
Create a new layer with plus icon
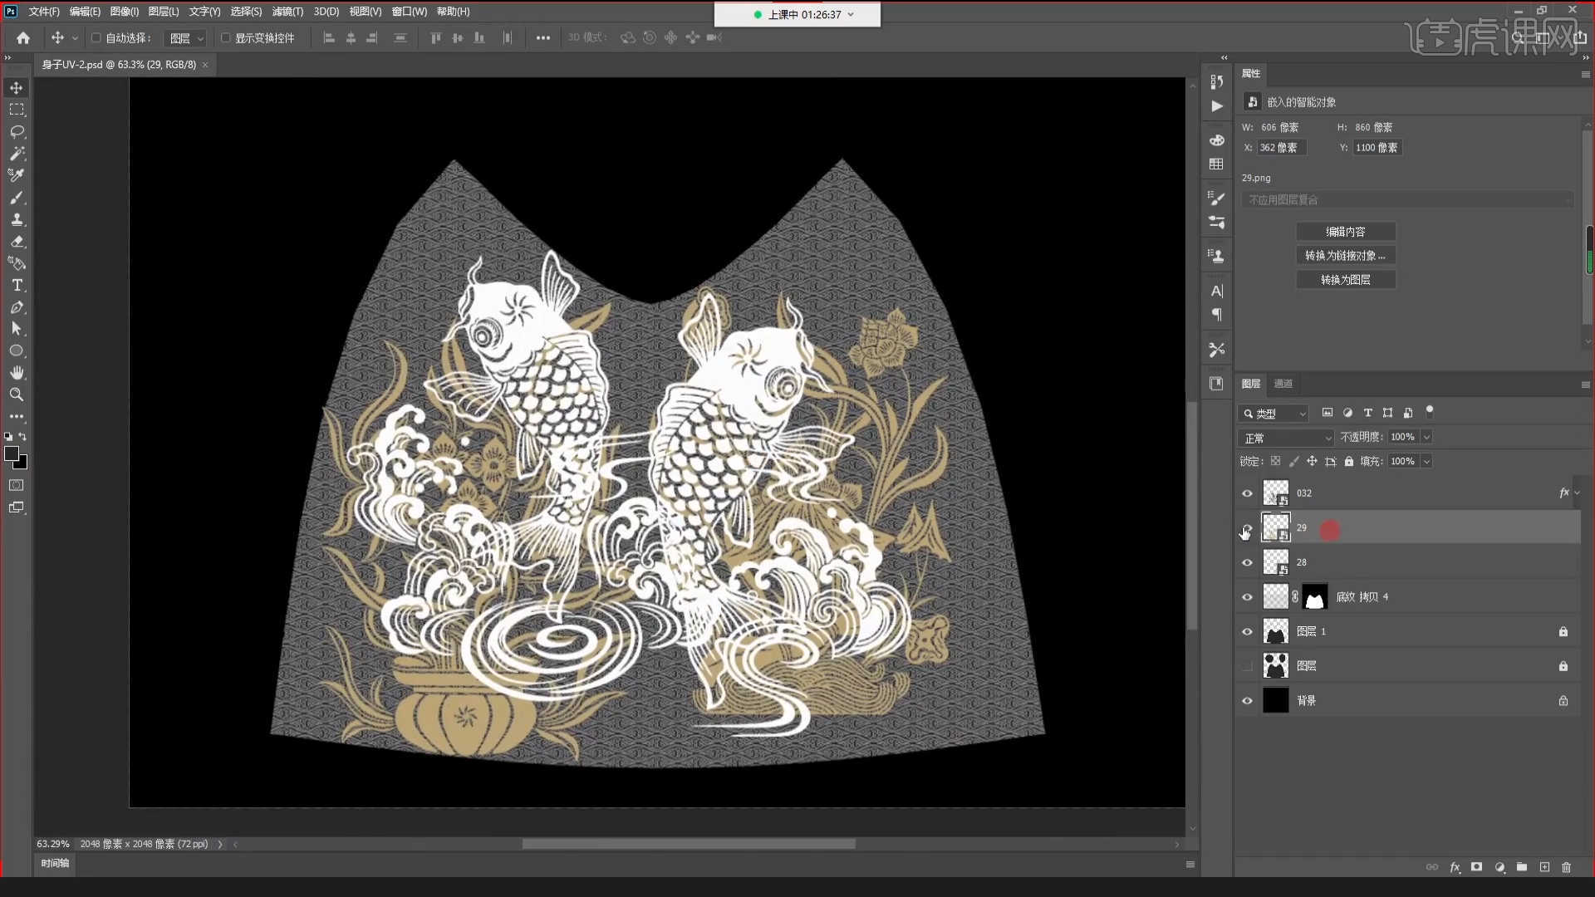coord(1544,867)
